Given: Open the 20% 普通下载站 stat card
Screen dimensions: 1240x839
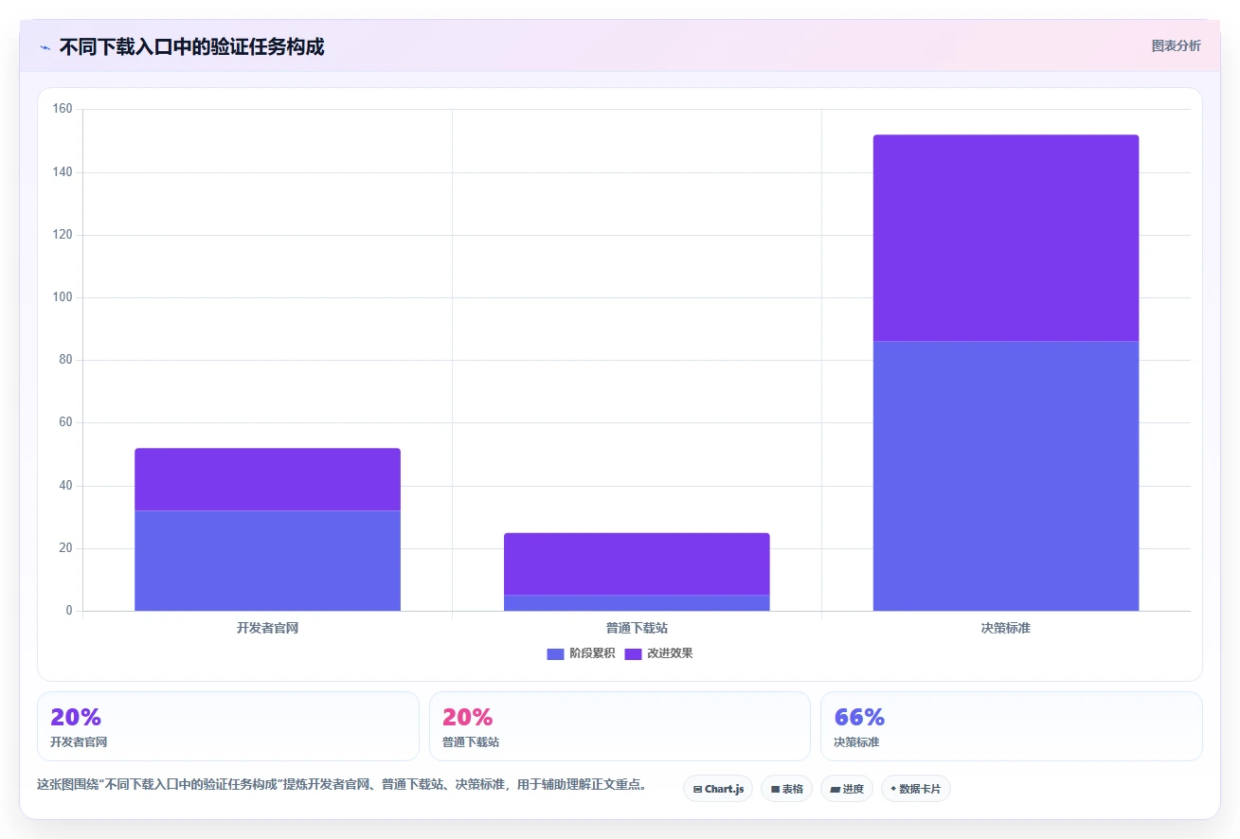Looking at the screenshot, I should (620, 726).
